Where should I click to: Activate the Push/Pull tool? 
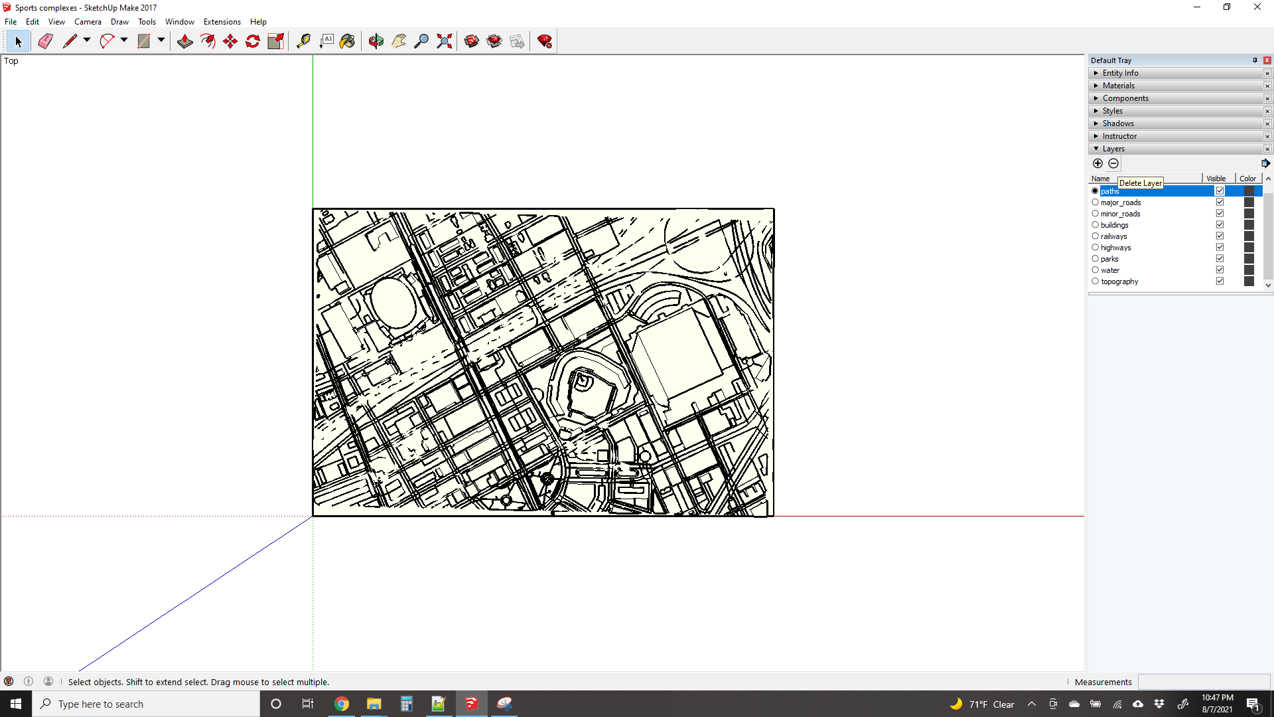click(185, 41)
